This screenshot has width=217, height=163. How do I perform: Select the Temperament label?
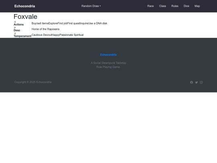pos(23,36)
